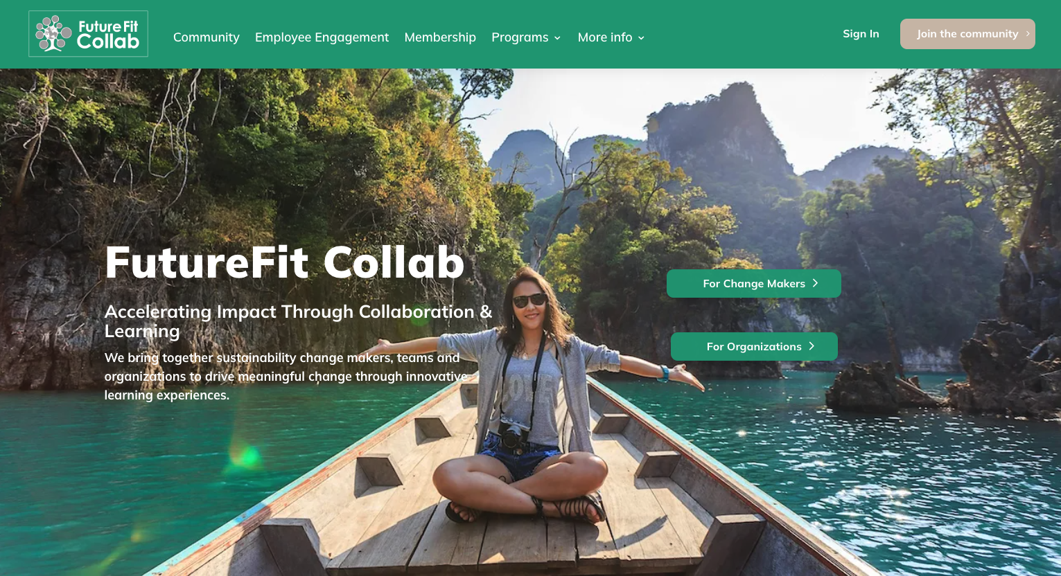
Task: Expand the More info dropdown chevron
Action: point(641,38)
